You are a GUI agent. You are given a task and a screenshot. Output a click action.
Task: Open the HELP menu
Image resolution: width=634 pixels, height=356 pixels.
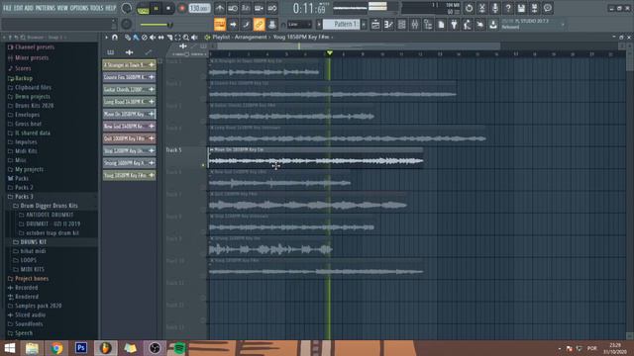[111, 8]
